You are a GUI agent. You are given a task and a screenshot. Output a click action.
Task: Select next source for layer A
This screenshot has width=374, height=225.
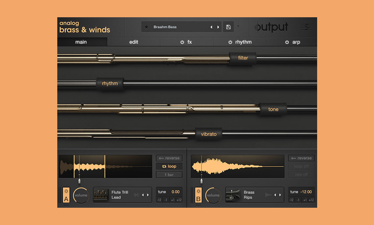point(148,195)
